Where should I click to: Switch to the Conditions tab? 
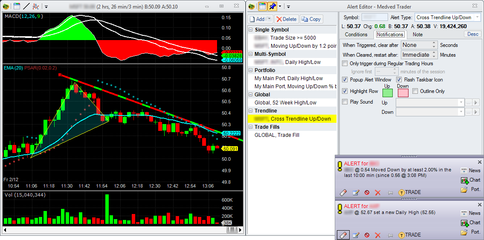pos(356,35)
